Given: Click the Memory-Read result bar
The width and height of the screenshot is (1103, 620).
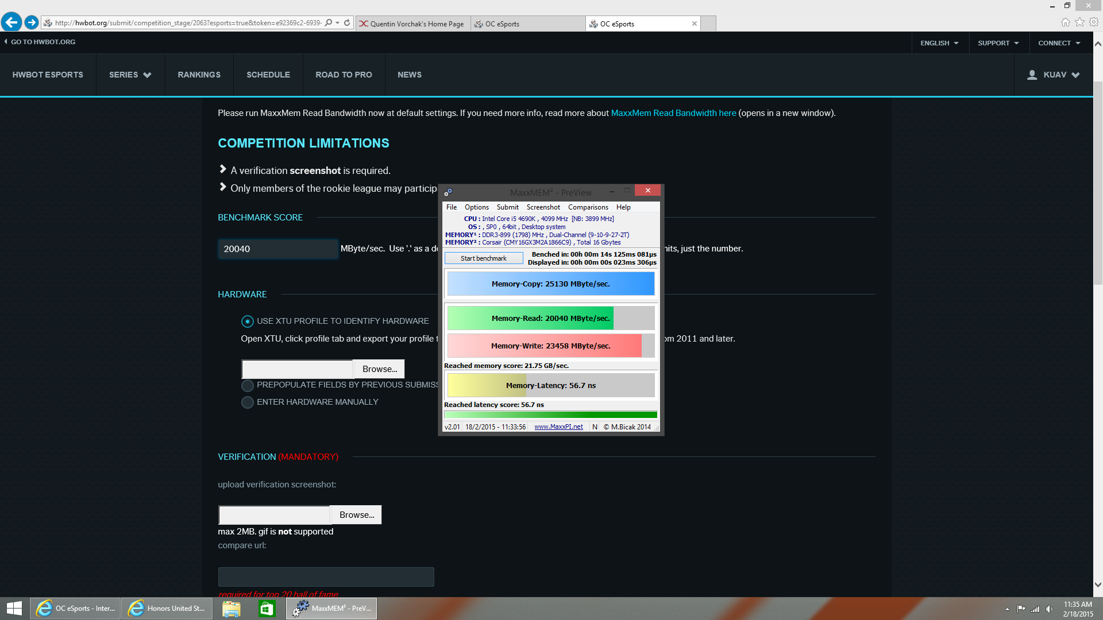Looking at the screenshot, I should pyautogui.click(x=550, y=318).
